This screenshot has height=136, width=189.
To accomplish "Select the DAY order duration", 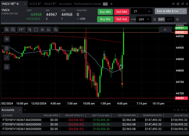I will point(161,20).
